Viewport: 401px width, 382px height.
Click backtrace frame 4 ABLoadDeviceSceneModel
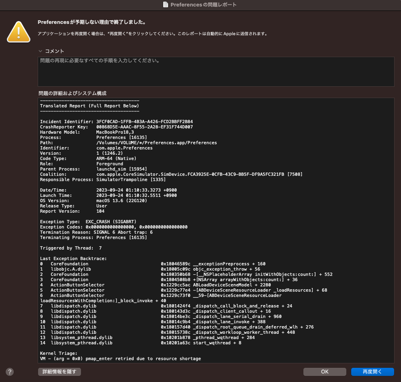[x=156, y=285]
